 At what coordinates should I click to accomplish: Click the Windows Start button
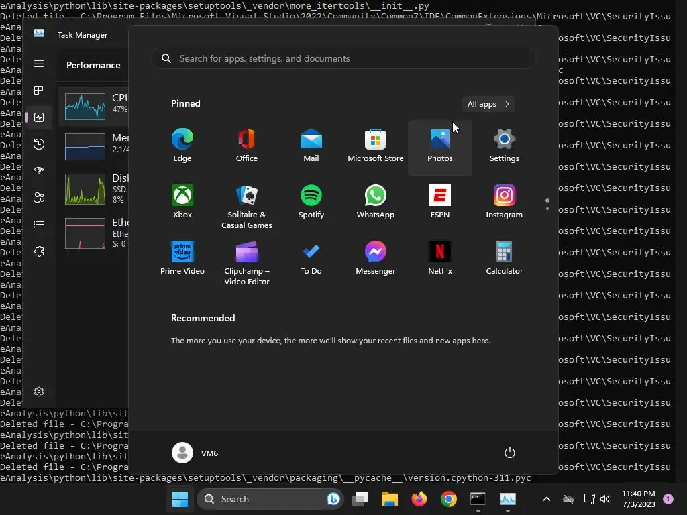point(180,499)
